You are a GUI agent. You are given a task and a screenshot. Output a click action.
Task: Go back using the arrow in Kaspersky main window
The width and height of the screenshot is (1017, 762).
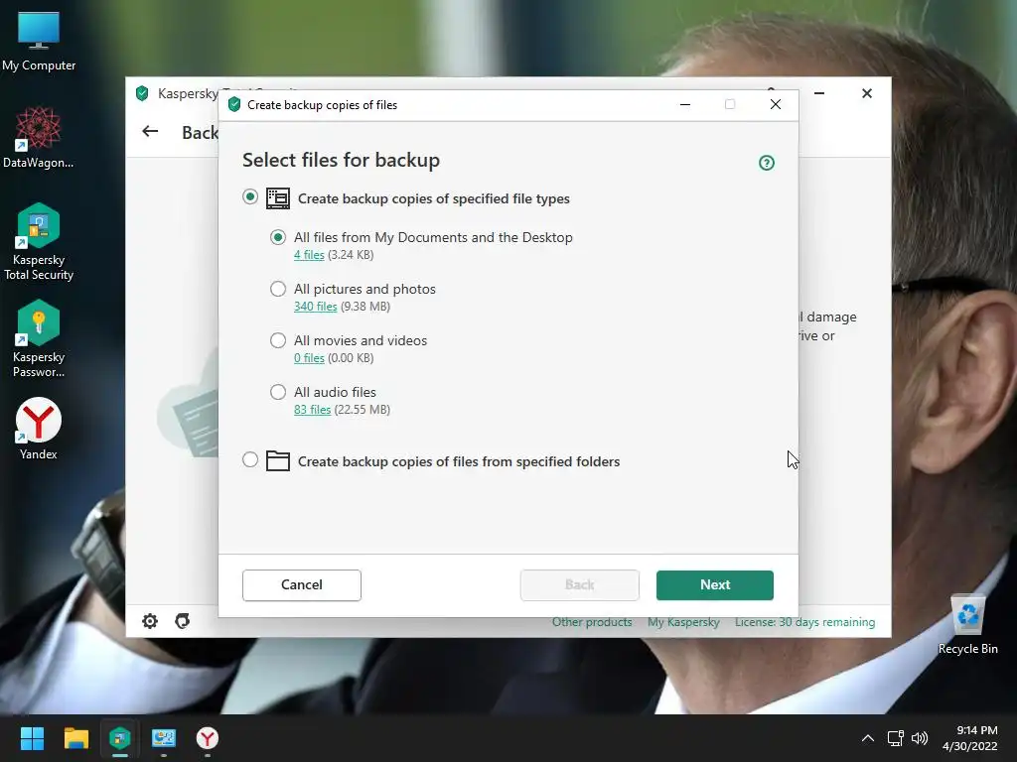(x=150, y=132)
